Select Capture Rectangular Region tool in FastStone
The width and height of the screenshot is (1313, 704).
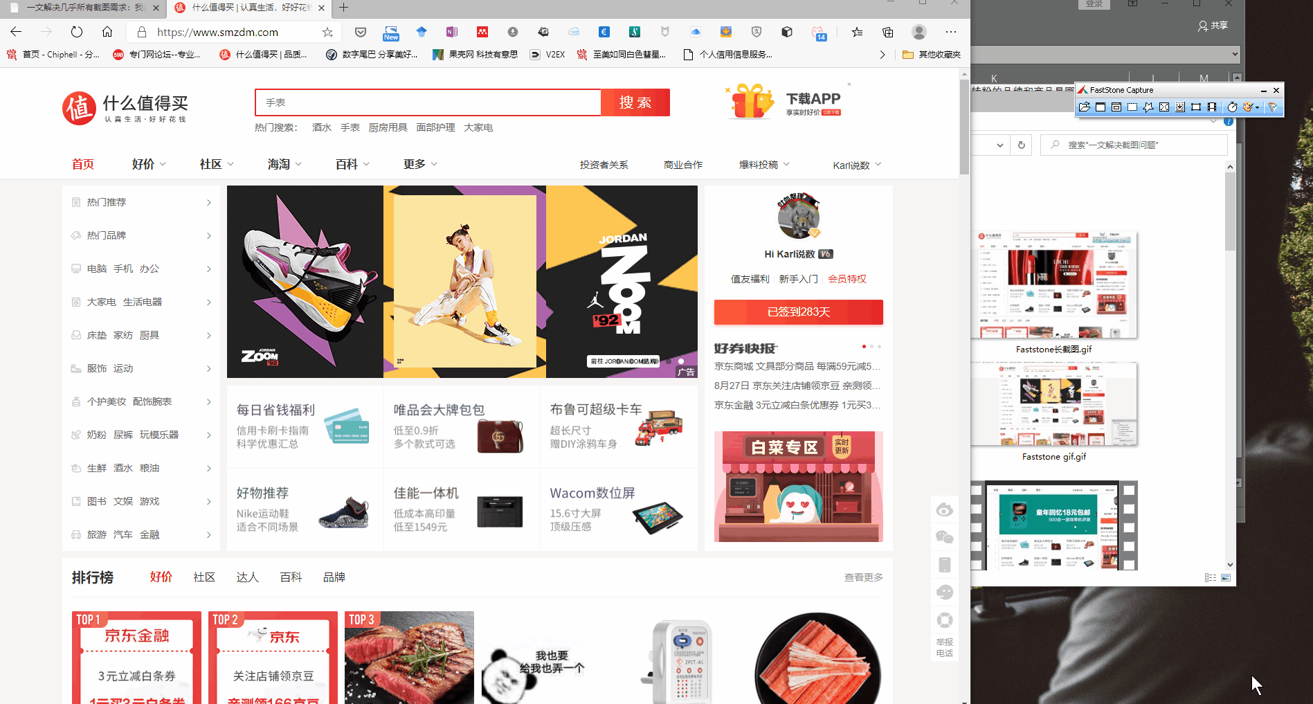click(x=1132, y=107)
